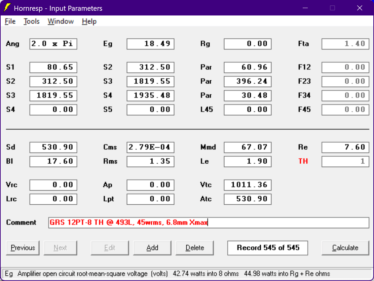374x281 pixels.
Task: Add a new record
Action: point(152,248)
